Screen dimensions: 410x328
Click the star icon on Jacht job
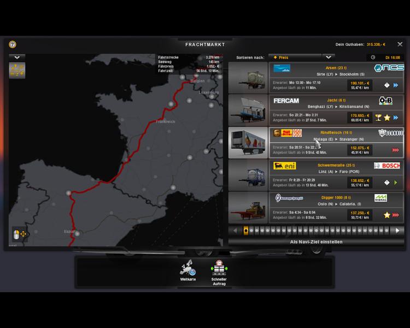[x=386, y=118]
